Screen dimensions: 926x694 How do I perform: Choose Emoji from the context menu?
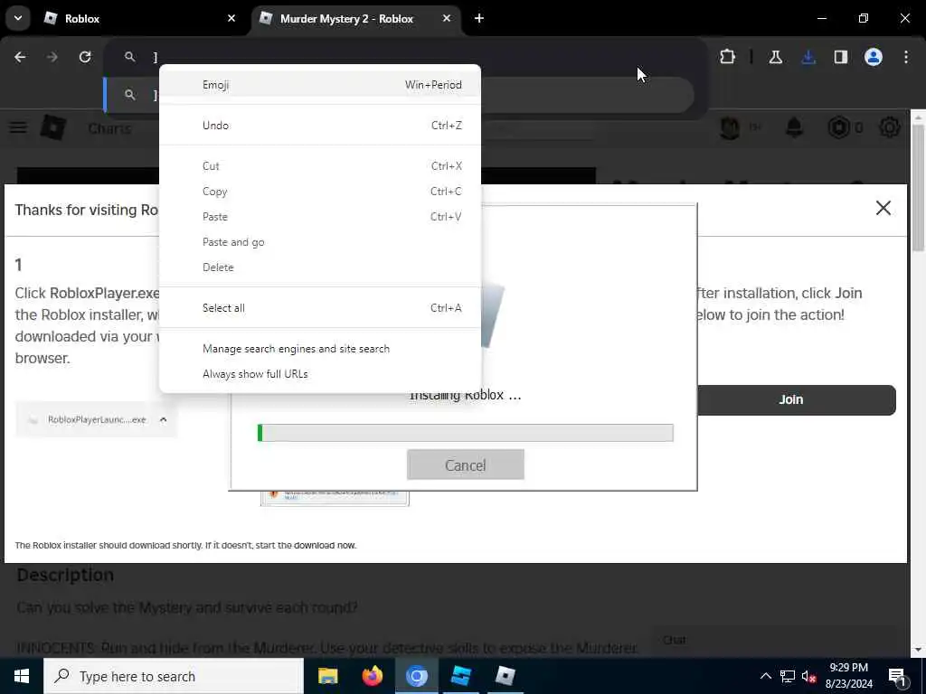pyautogui.click(x=320, y=85)
